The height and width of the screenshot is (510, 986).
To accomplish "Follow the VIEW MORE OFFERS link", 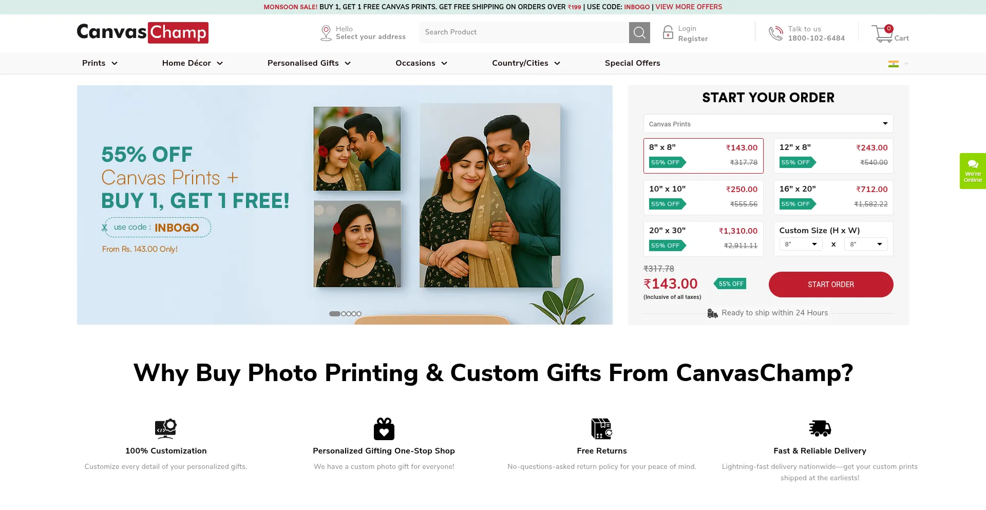I will click(x=689, y=7).
